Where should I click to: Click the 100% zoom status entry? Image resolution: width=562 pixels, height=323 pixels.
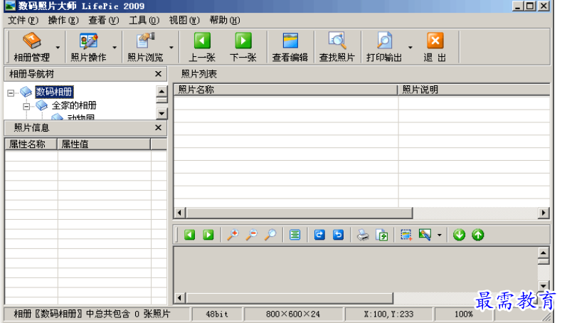point(464,314)
